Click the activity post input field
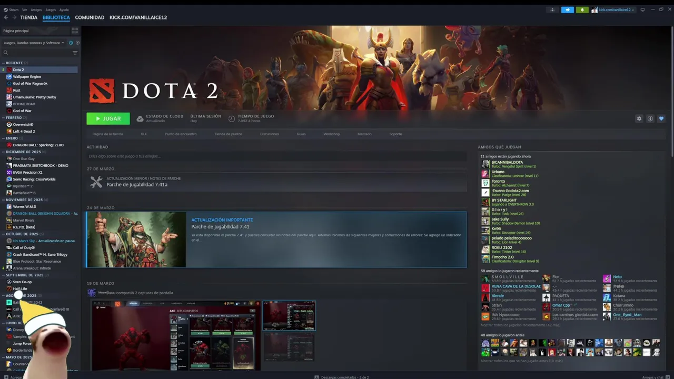The image size is (674, 379). [276, 156]
